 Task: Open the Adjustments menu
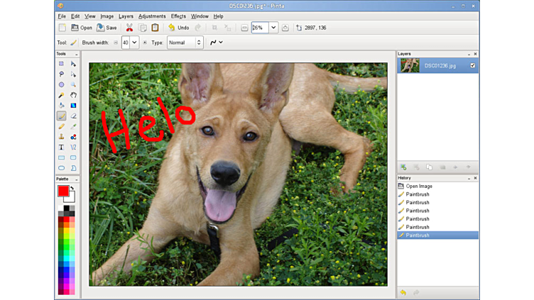click(152, 16)
